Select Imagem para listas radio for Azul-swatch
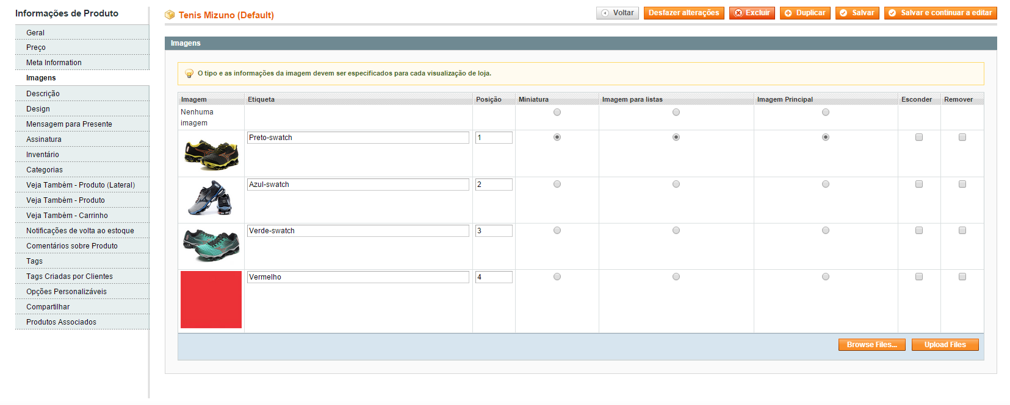 coord(676,184)
